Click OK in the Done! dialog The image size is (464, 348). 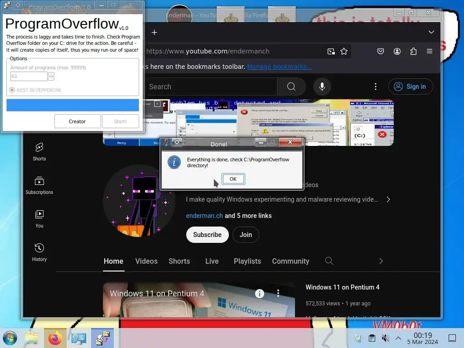(x=233, y=179)
